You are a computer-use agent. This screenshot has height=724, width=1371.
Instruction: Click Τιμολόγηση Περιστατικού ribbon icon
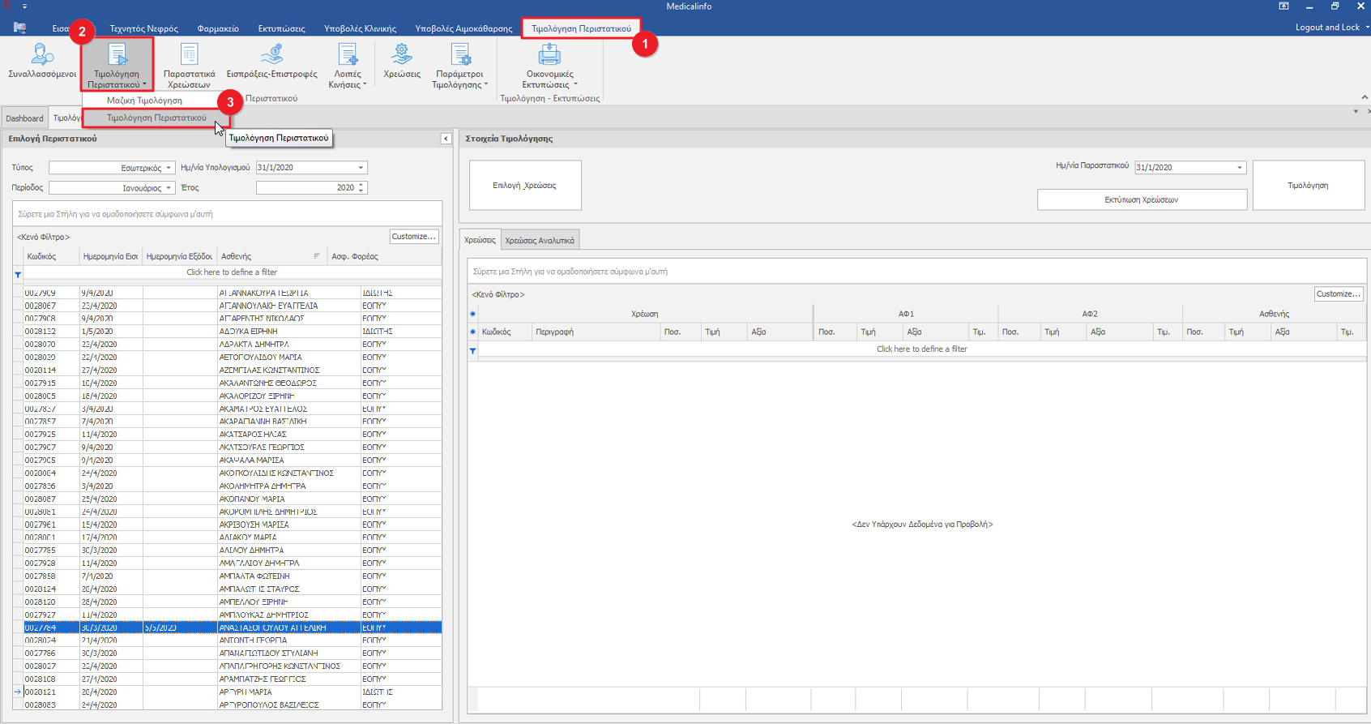pyautogui.click(x=117, y=56)
